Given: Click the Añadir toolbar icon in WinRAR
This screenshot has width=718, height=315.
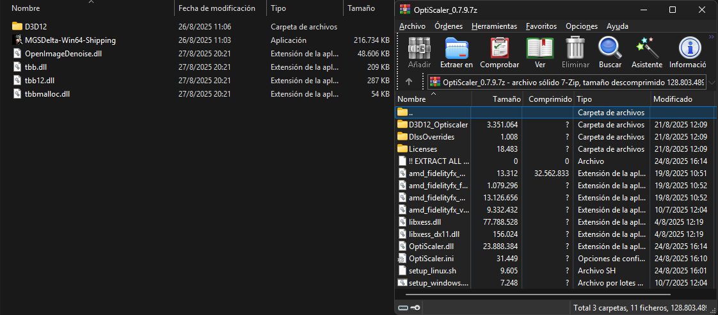Looking at the screenshot, I should pyautogui.click(x=419, y=47).
